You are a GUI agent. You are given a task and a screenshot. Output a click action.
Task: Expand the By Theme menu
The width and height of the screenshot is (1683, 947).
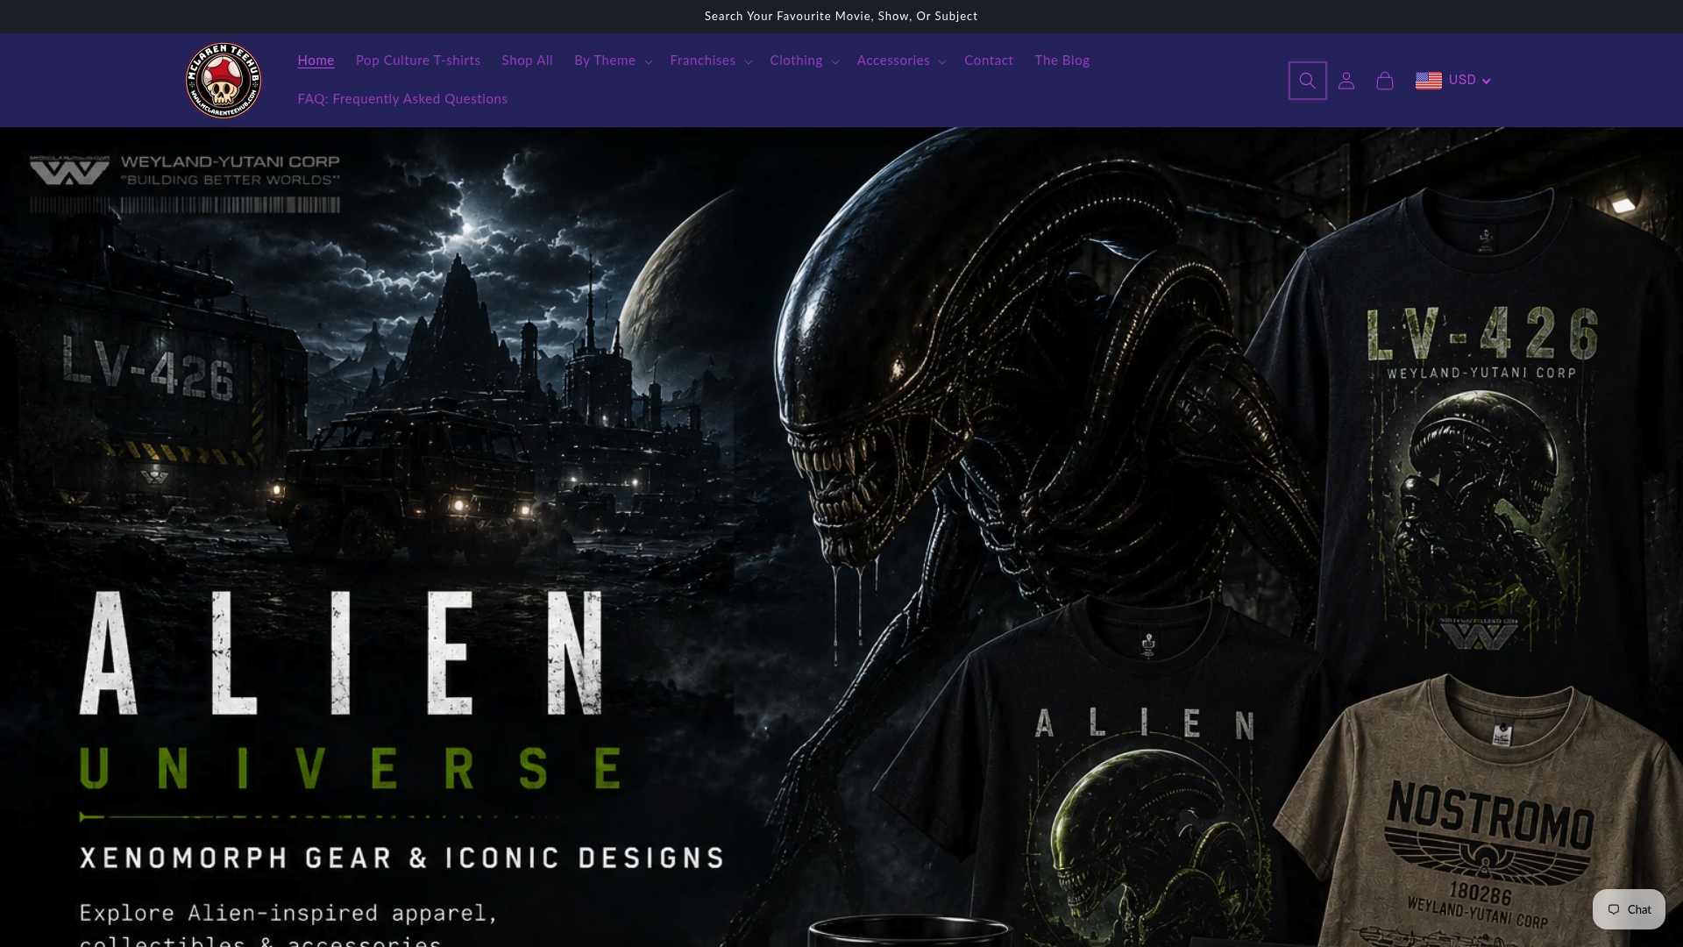tap(613, 61)
